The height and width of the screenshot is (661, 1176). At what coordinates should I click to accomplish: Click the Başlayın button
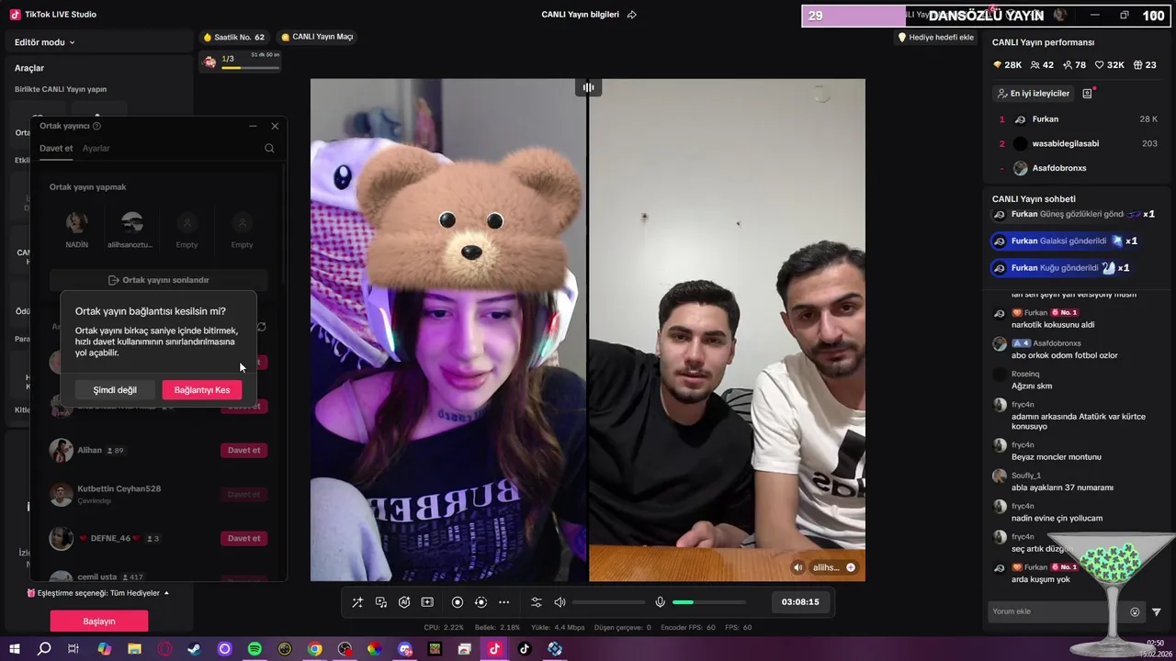(x=99, y=622)
